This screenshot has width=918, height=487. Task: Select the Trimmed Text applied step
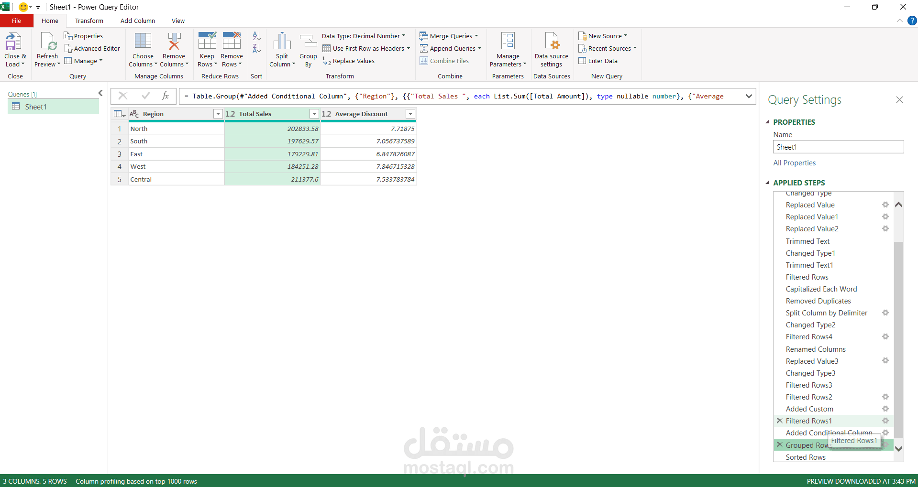point(807,241)
